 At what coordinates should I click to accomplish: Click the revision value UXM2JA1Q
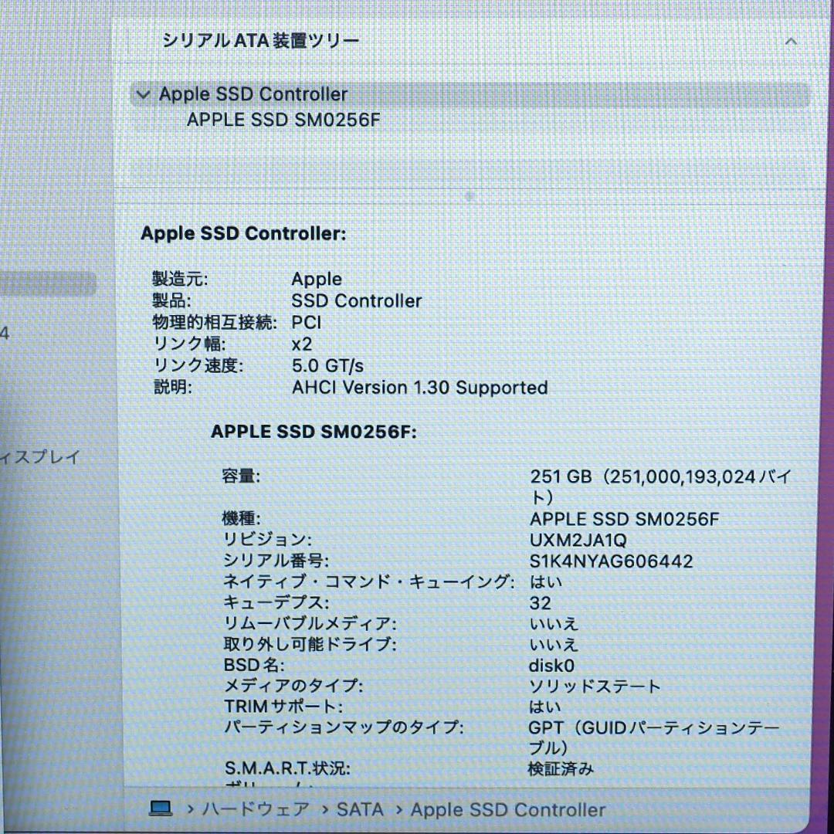(578, 541)
